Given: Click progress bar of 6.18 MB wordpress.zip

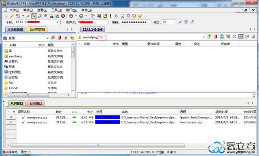Looking at the screenshot, I should tap(107, 122).
